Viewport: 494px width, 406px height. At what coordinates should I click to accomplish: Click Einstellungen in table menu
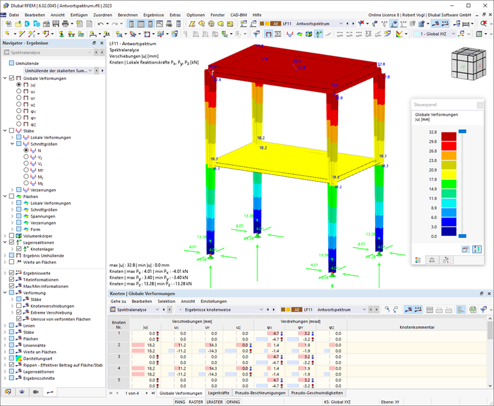214,301
